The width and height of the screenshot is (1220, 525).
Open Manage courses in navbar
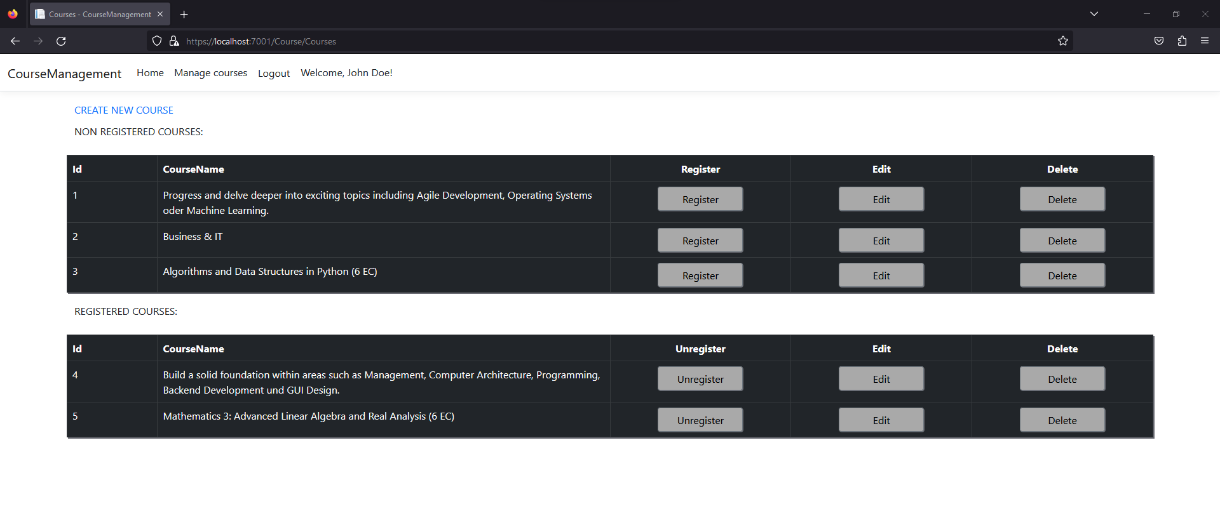tap(211, 73)
